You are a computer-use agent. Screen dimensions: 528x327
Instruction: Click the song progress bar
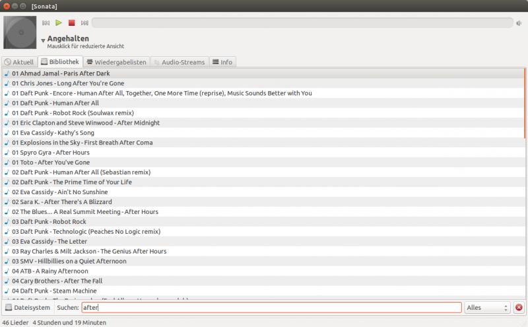tap(302, 23)
